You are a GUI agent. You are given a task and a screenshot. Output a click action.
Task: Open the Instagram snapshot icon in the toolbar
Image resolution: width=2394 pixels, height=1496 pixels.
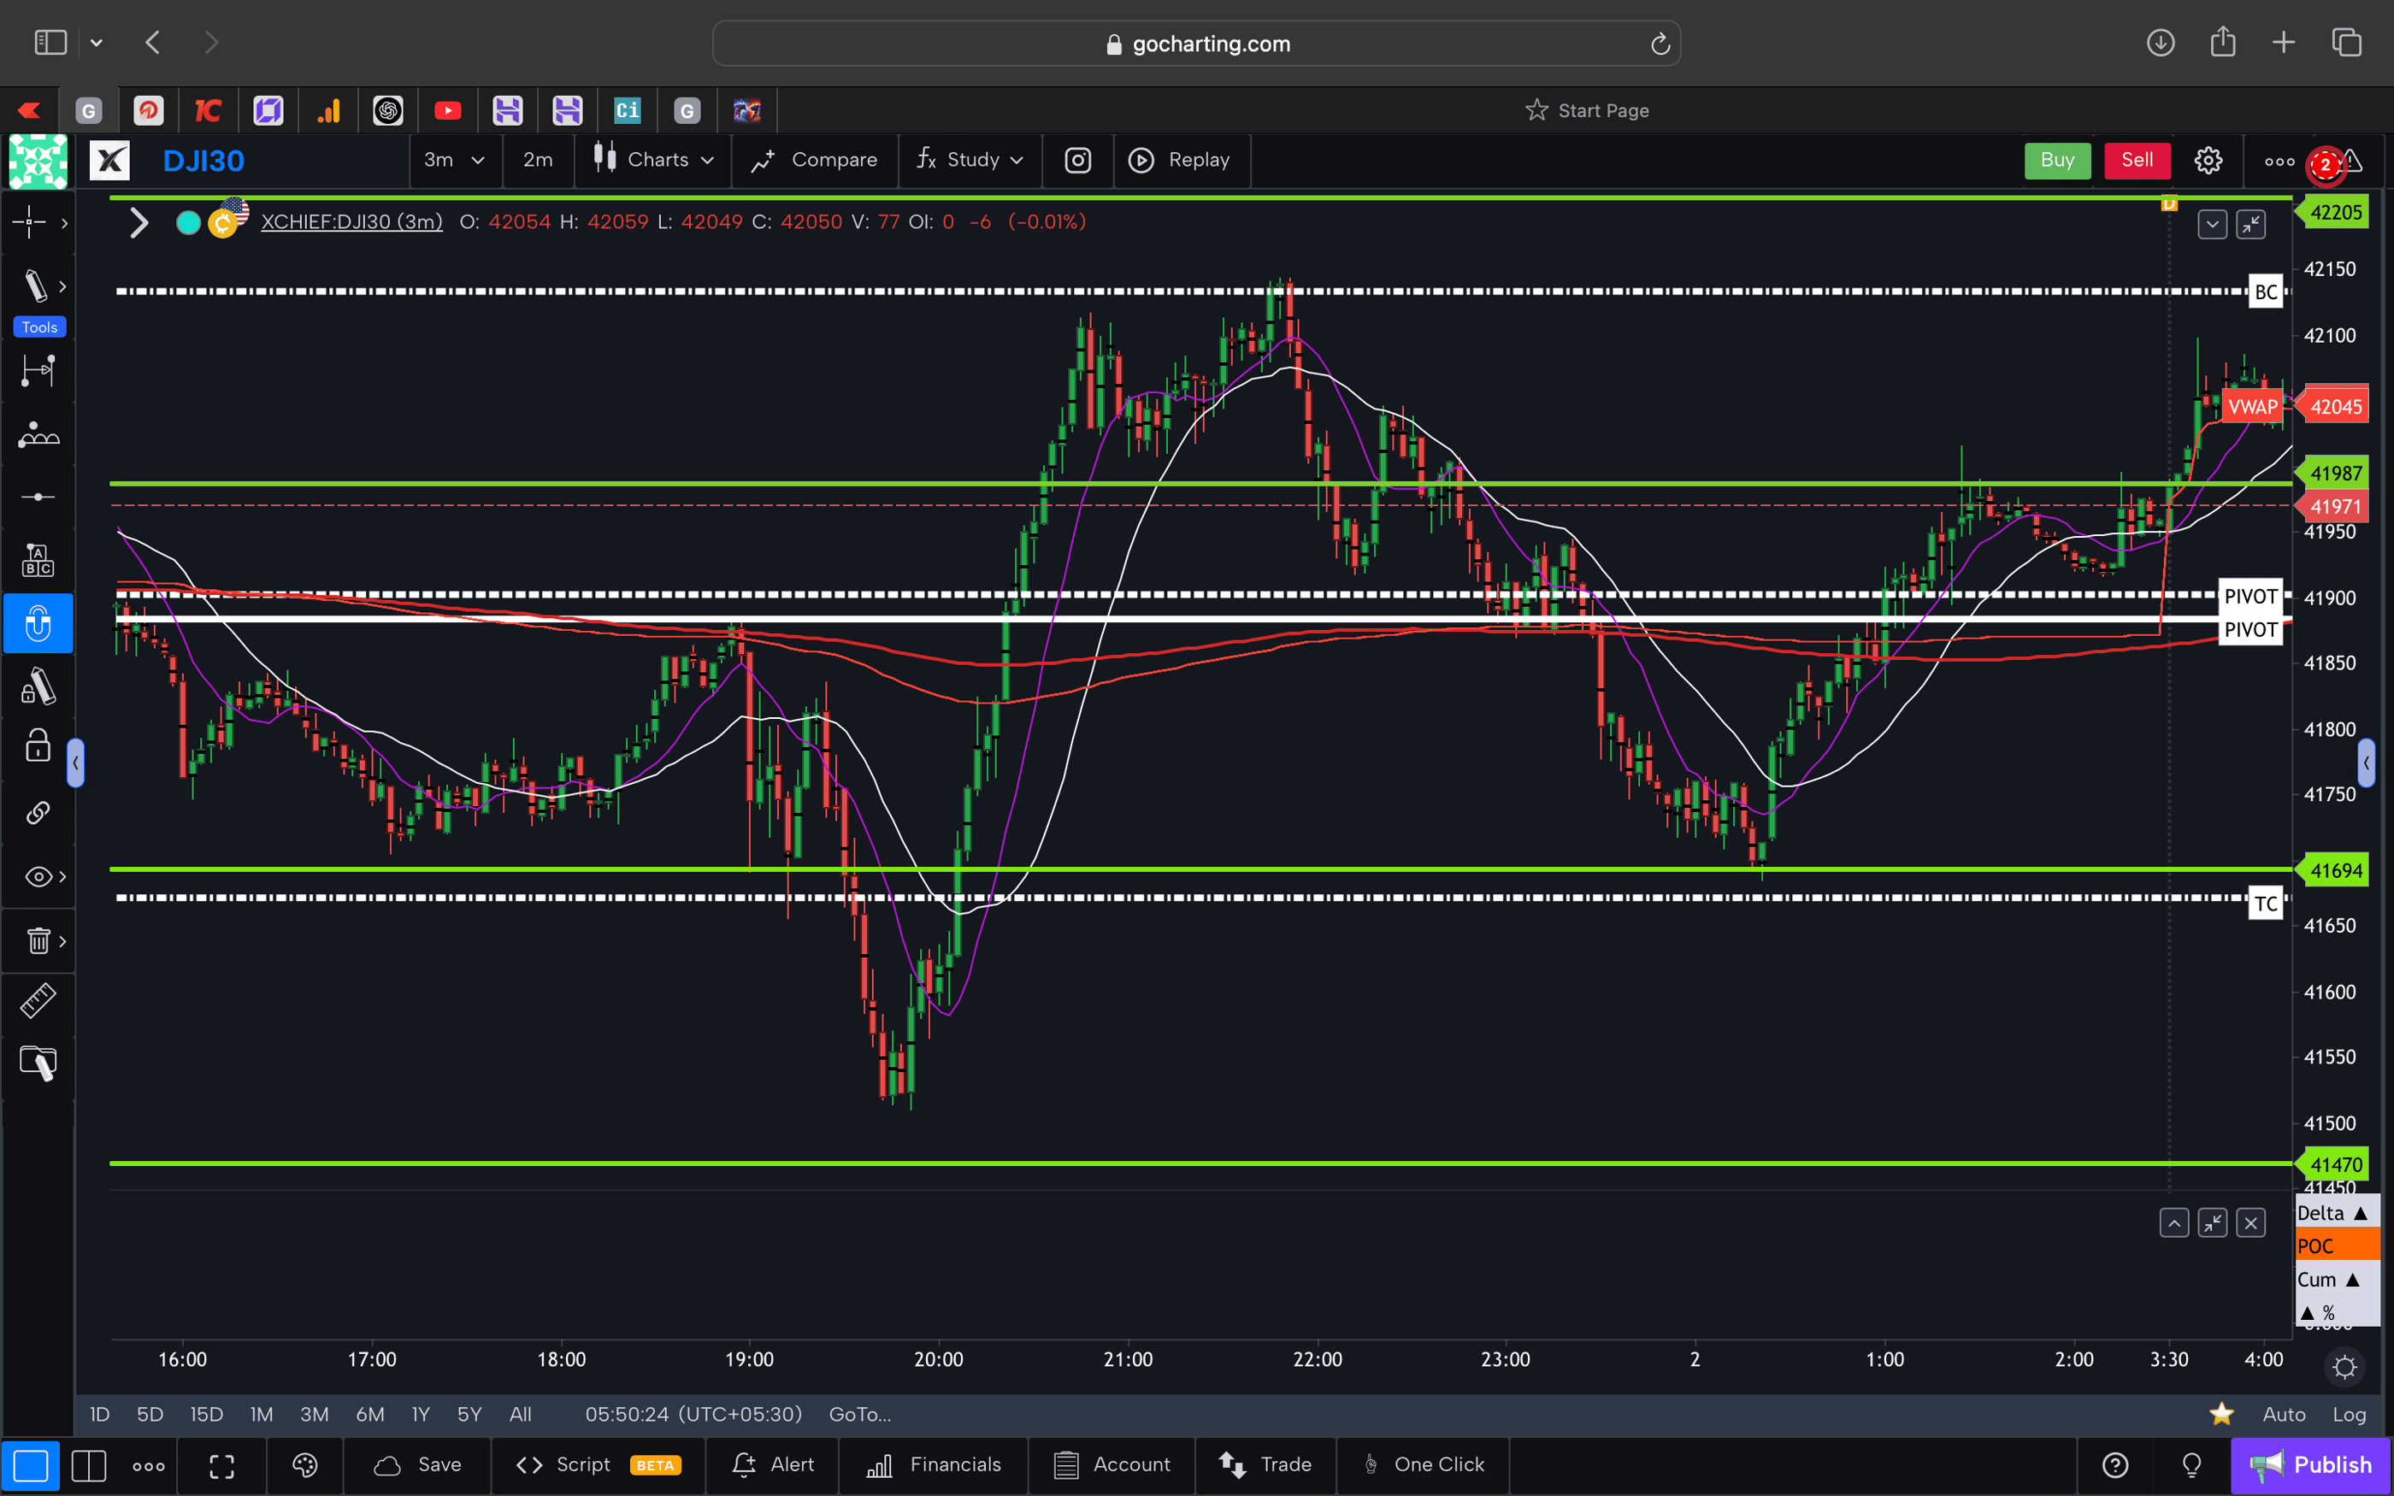tap(1077, 161)
